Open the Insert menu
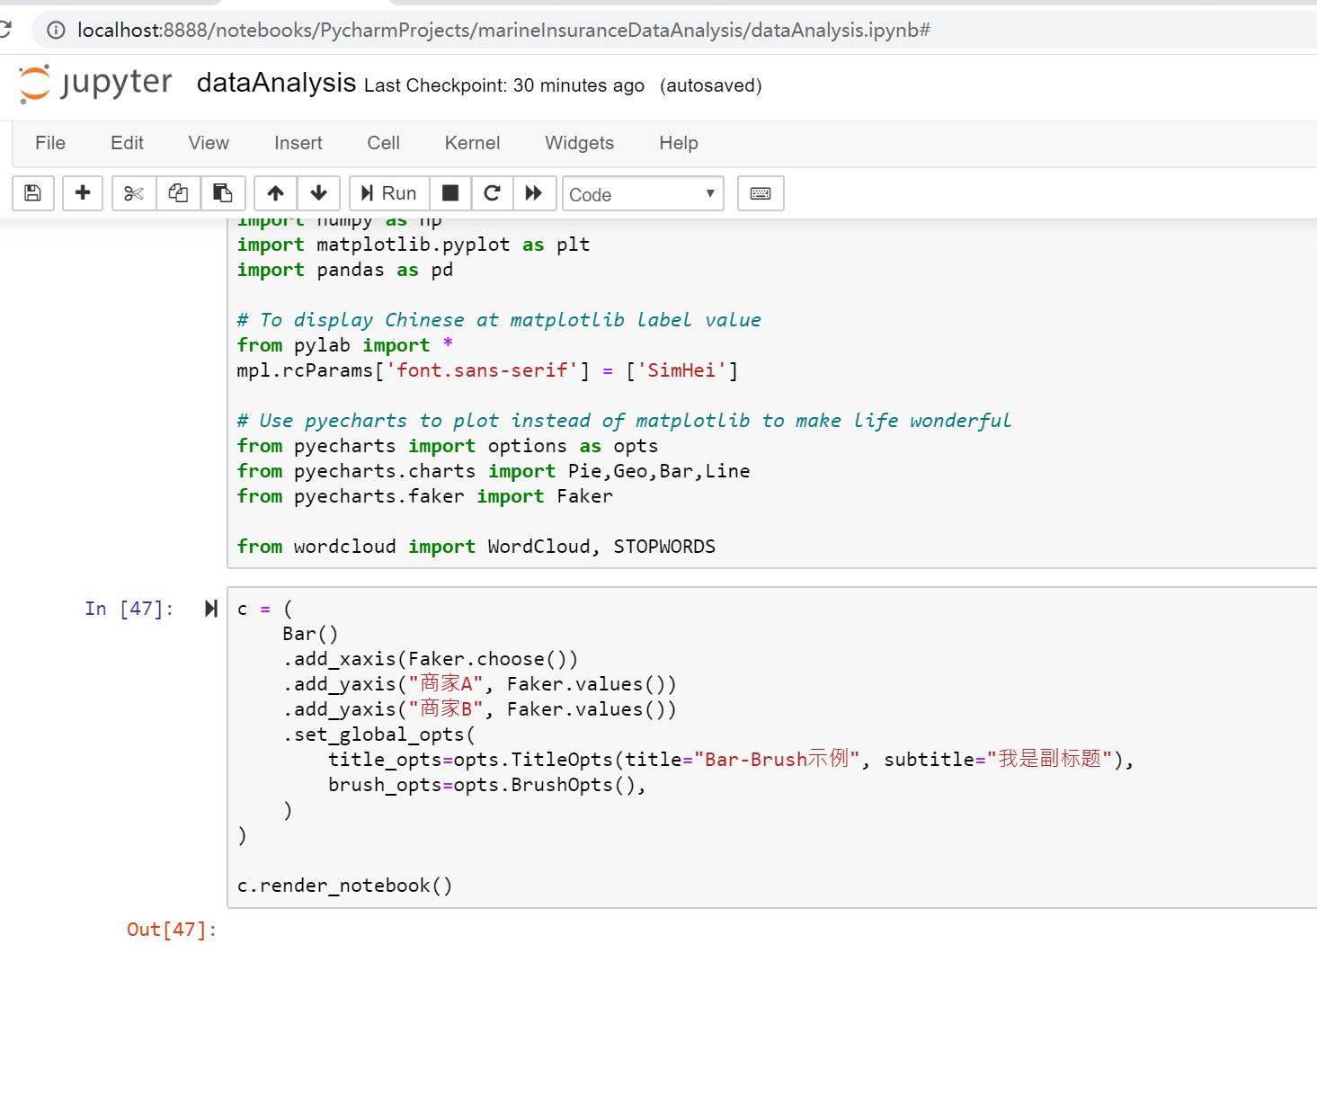Image resolution: width=1317 pixels, height=1113 pixels. 298,143
